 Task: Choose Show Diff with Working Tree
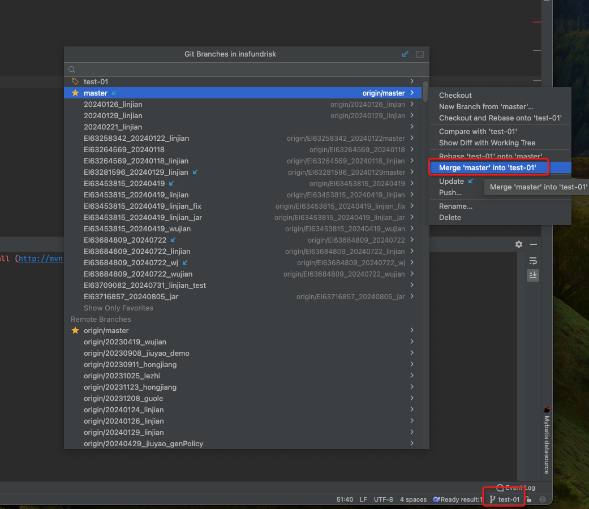pyautogui.click(x=500, y=143)
